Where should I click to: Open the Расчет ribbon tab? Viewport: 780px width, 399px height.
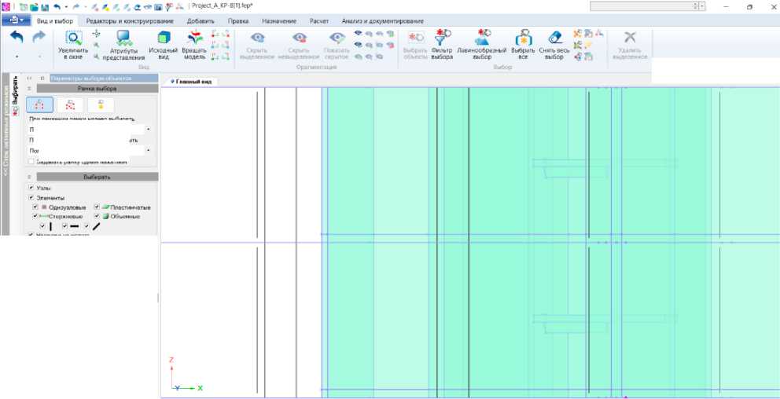319,21
